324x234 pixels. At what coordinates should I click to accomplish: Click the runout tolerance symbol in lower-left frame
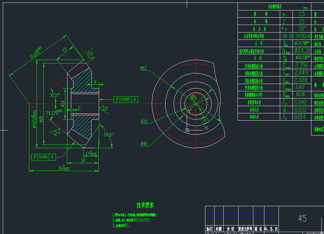(x=35, y=157)
